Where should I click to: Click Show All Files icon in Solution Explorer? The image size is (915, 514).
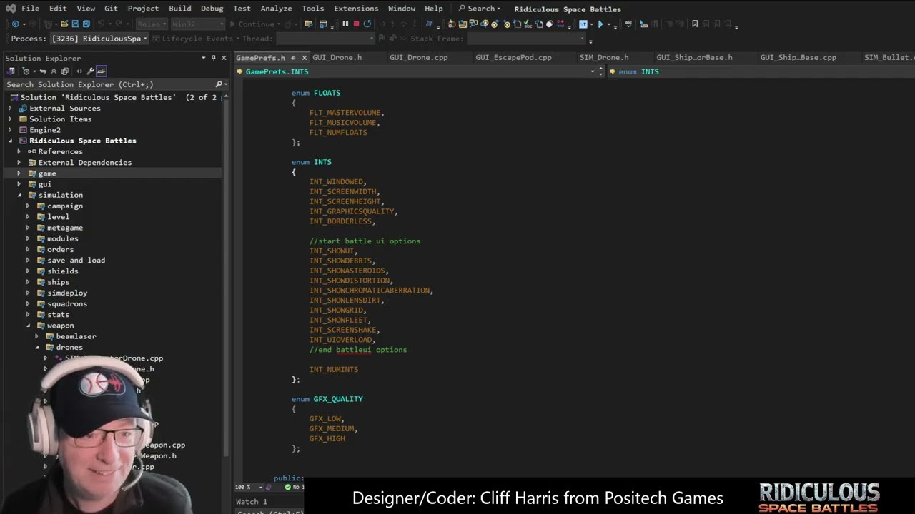pyautogui.click(x=64, y=71)
